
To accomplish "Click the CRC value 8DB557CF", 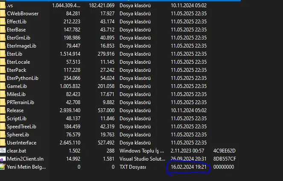I will [225, 159].
